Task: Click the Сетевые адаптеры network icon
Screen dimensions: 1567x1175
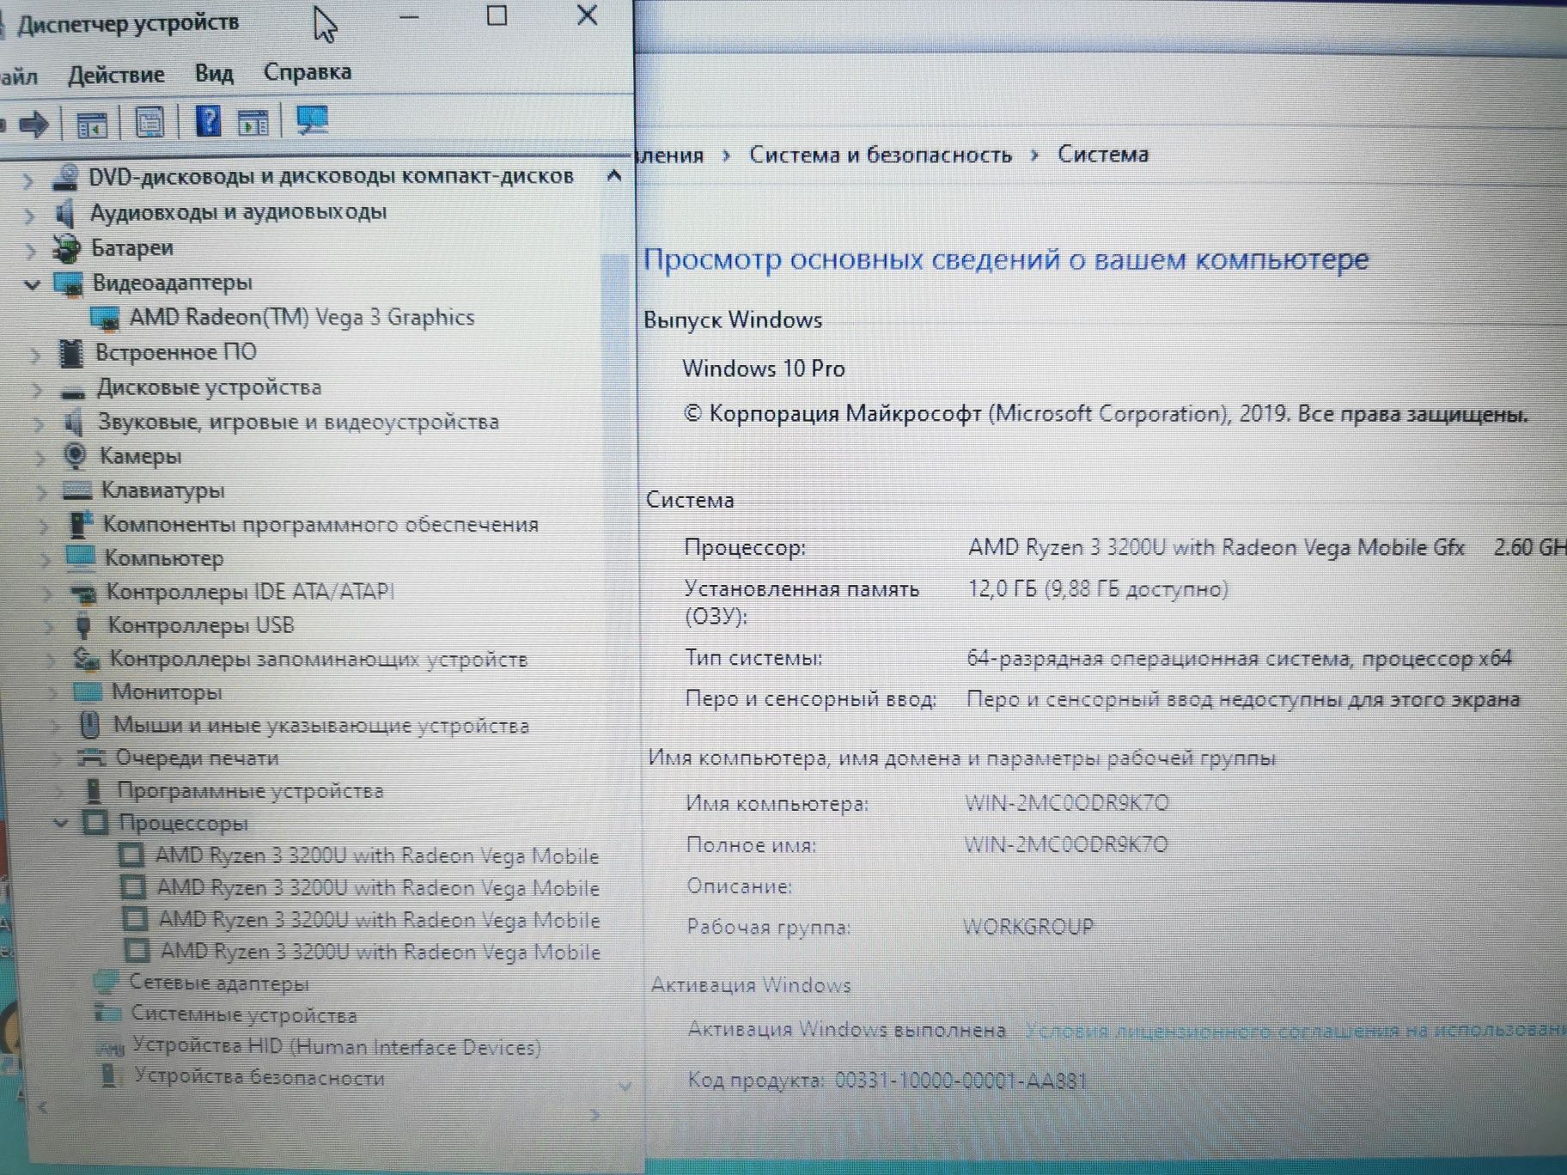Action: 106,982
